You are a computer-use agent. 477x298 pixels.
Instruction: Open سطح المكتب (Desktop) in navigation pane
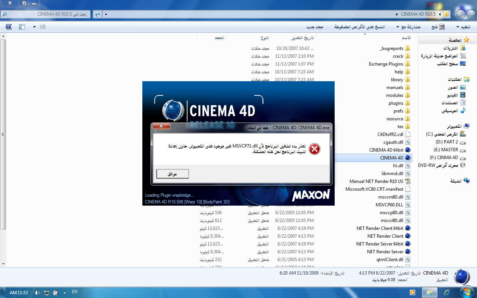tap(447, 64)
